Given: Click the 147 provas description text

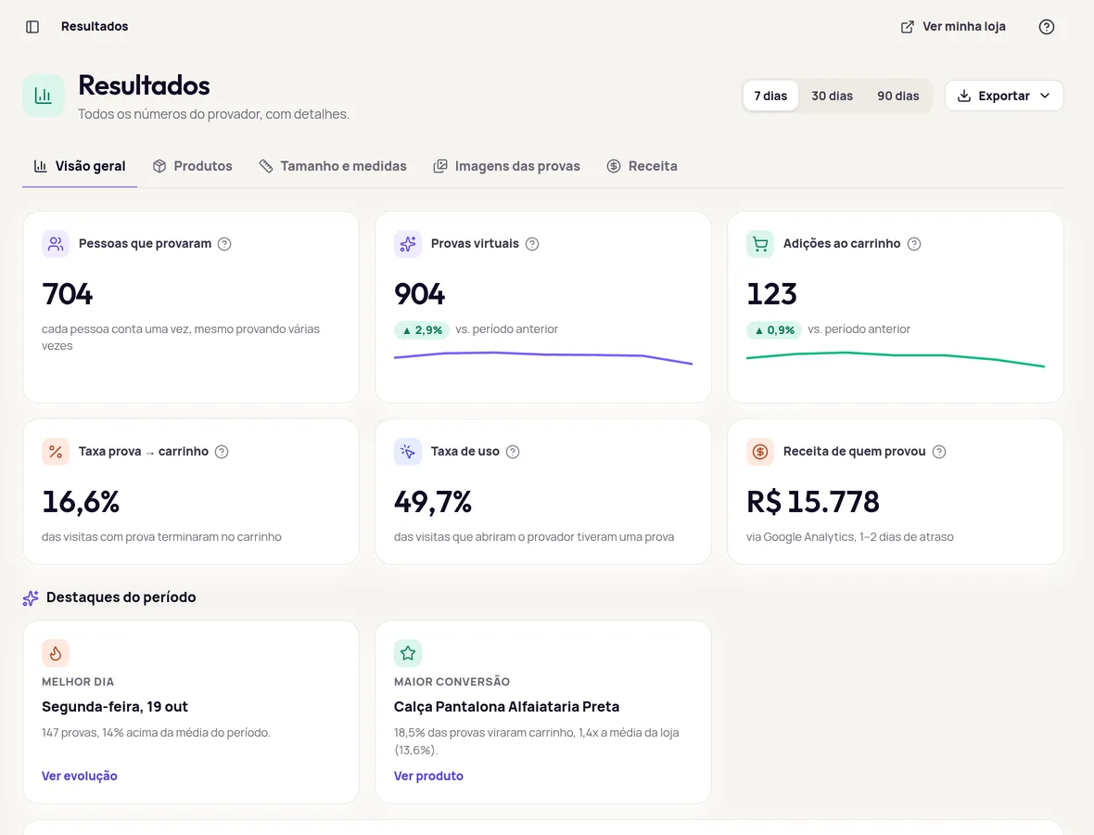Looking at the screenshot, I should (x=157, y=732).
